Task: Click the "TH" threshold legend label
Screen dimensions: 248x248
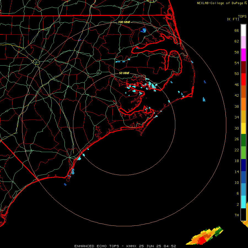Action: 237,215
